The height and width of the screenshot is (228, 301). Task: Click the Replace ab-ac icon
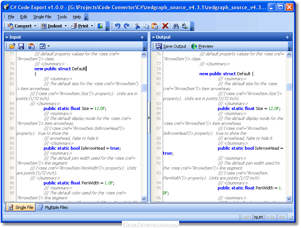(x=185, y=26)
